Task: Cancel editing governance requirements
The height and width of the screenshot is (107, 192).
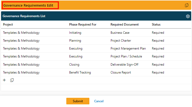Action: pyautogui.click(x=99, y=101)
